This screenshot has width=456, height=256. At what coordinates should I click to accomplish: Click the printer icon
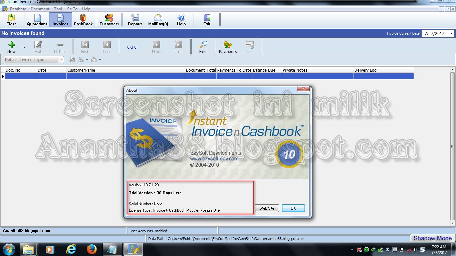coord(81,60)
